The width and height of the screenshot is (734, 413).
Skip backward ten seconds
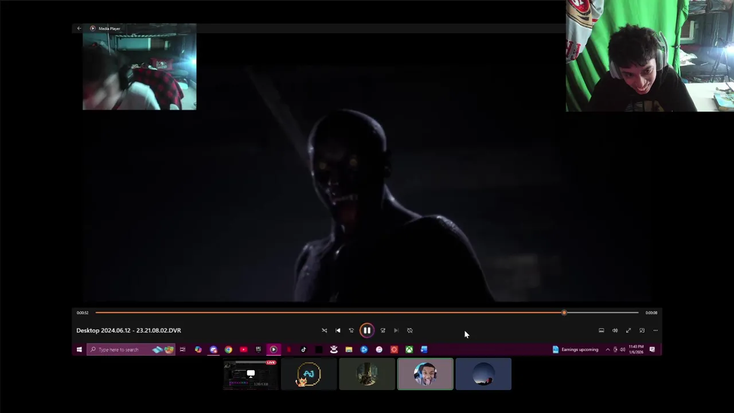pyautogui.click(x=352, y=330)
